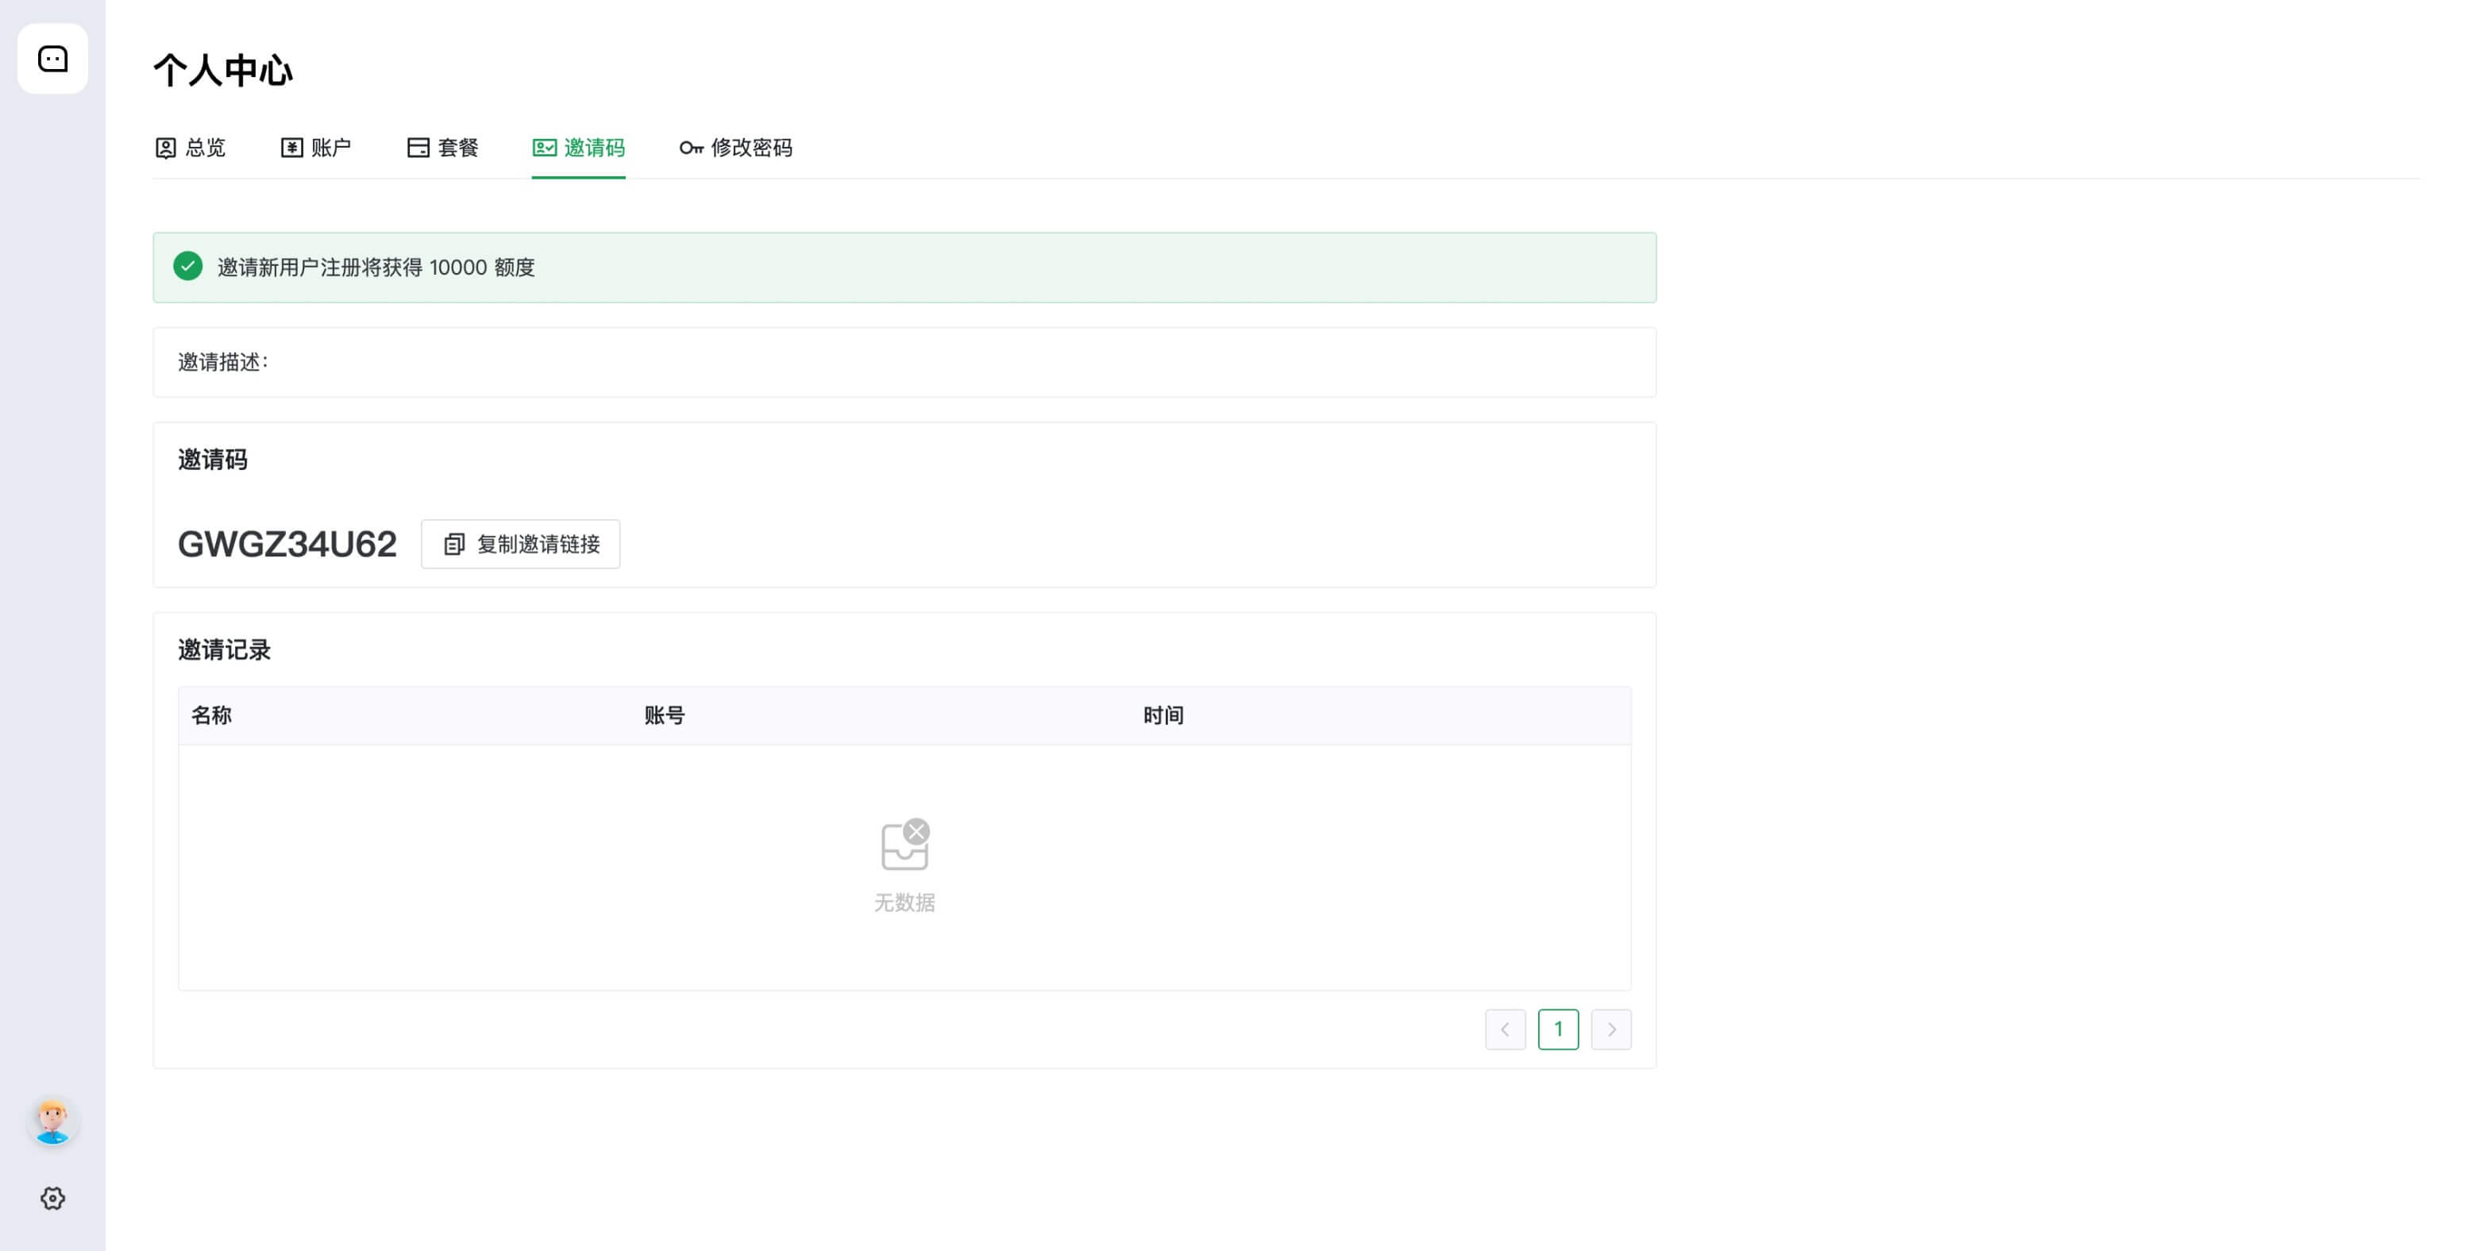
Task: Switch to the 总览 tab
Action: (x=205, y=148)
